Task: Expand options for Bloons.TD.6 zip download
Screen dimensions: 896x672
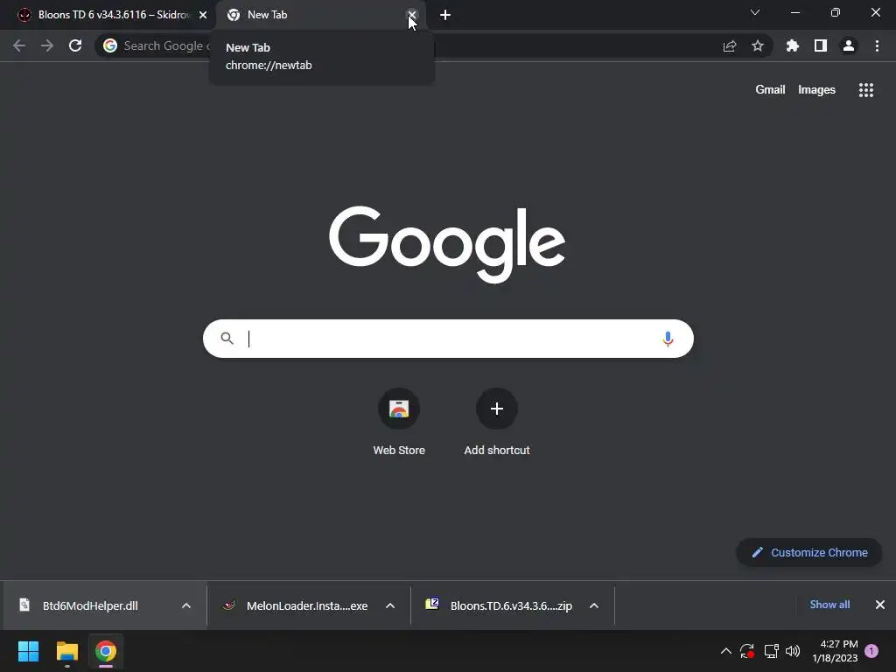Action: click(594, 605)
